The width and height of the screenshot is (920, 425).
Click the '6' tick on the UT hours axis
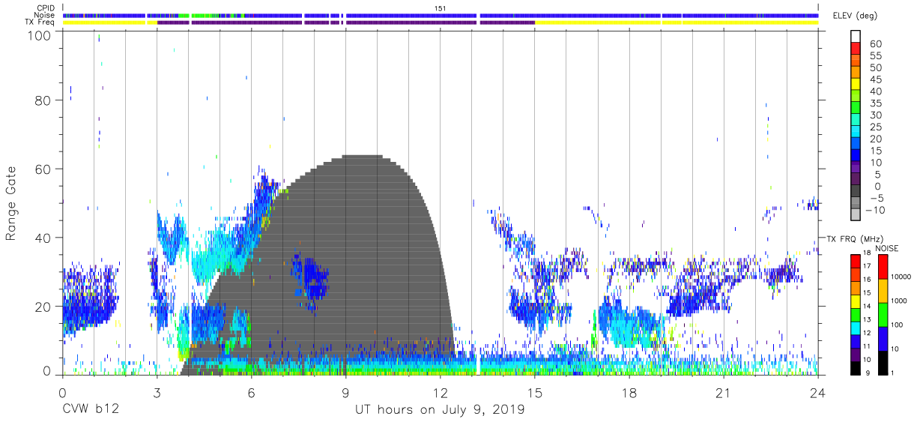(x=251, y=392)
